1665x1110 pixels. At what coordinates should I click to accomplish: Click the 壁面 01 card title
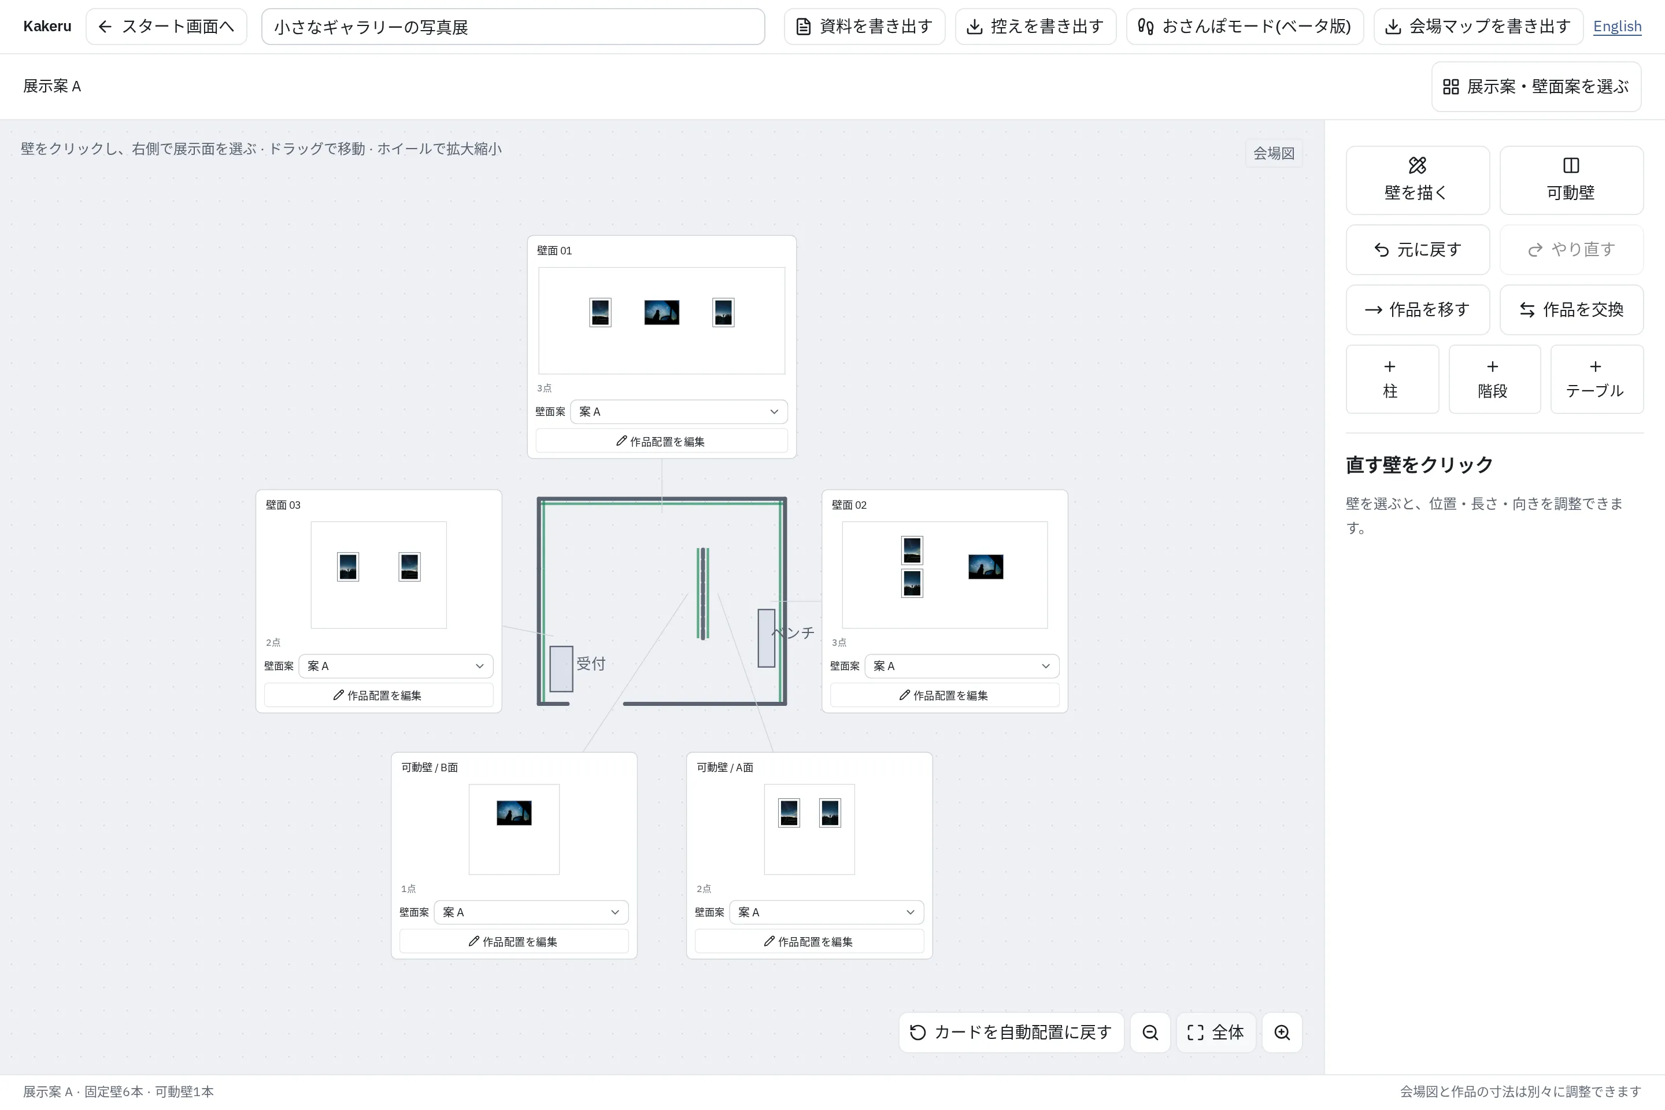[554, 250]
